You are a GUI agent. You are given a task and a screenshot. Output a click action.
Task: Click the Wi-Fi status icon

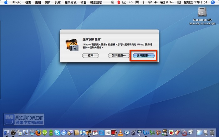[x=150, y=2]
